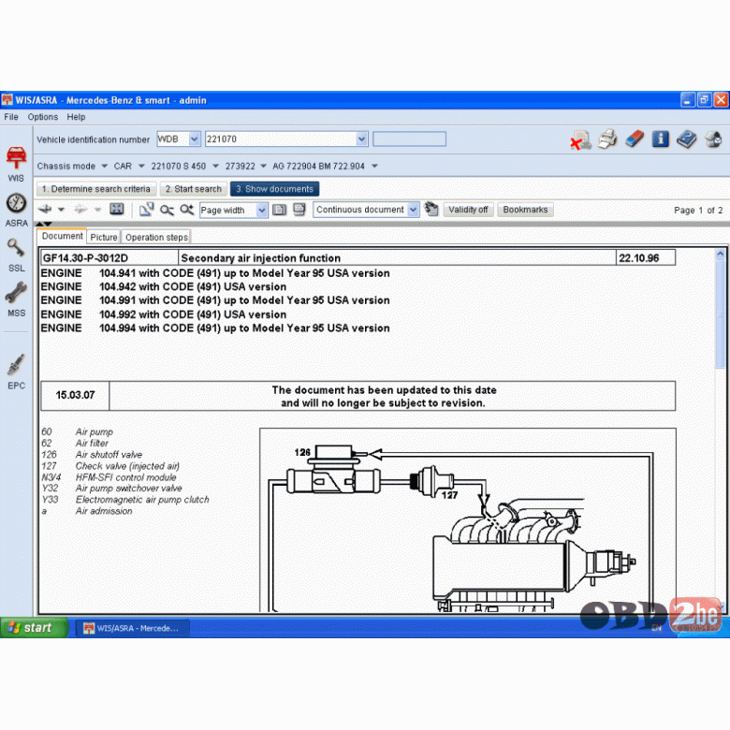Viewport: 730px width, 730px height.
Task: Click the ENGINE 104.992 line
Action: click(x=164, y=314)
